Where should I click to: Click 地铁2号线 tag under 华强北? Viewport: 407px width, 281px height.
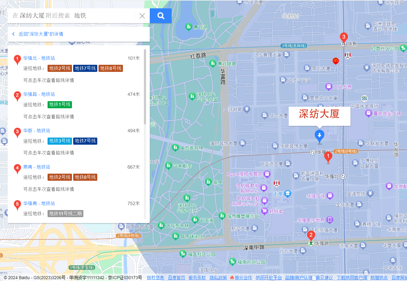pos(60,68)
